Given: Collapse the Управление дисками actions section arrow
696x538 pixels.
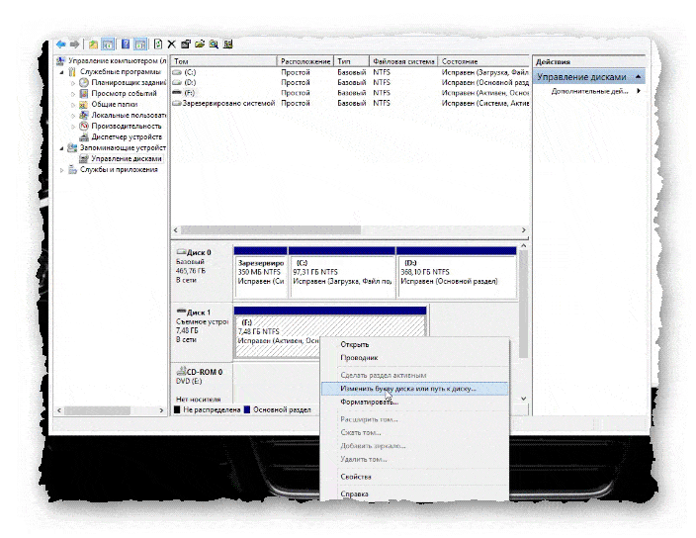Looking at the screenshot, I should coord(638,77).
